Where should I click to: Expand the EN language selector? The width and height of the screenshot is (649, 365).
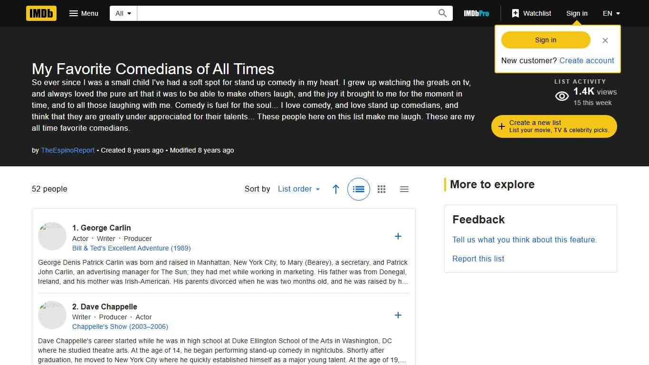pyautogui.click(x=611, y=13)
